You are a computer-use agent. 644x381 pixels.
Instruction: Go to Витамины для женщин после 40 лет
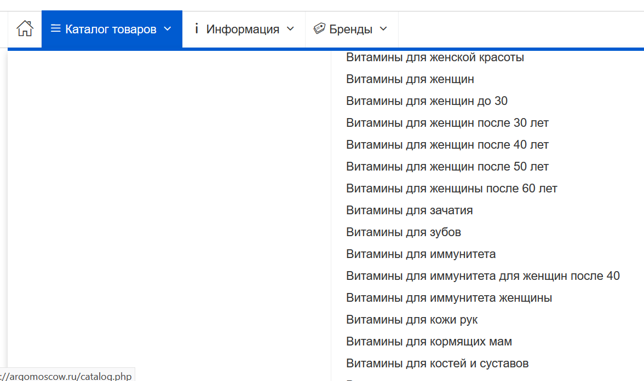click(x=447, y=145)
